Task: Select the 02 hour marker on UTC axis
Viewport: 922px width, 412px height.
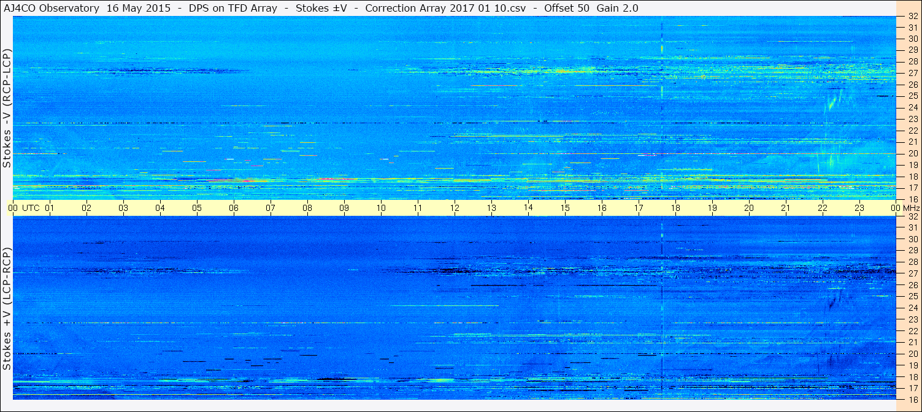Action: coord(86,208)
